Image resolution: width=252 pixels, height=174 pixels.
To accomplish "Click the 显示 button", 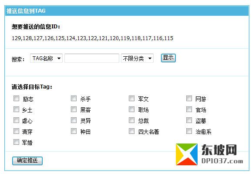I will pos(168,58).
